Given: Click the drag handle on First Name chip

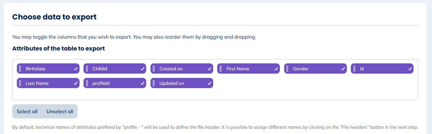Looking at the screenshot, I should pyautogui.click(x=220, y=69).
